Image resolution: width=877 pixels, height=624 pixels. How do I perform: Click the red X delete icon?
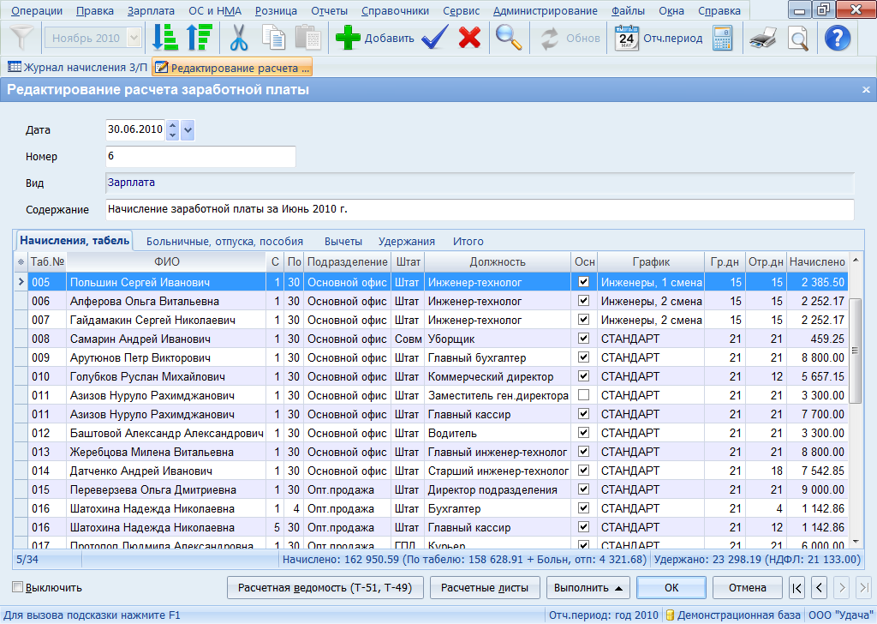[x=469, y=38]
